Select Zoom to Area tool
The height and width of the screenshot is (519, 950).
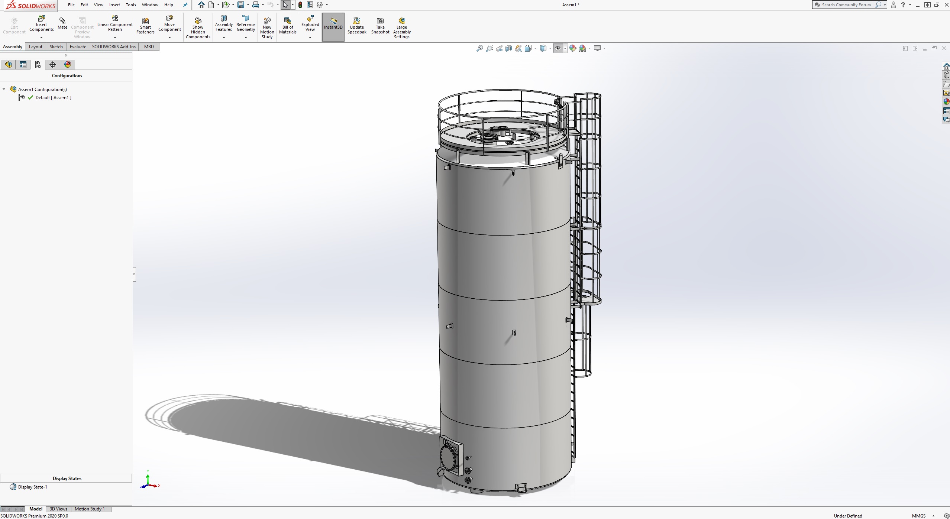pos(489,48)
